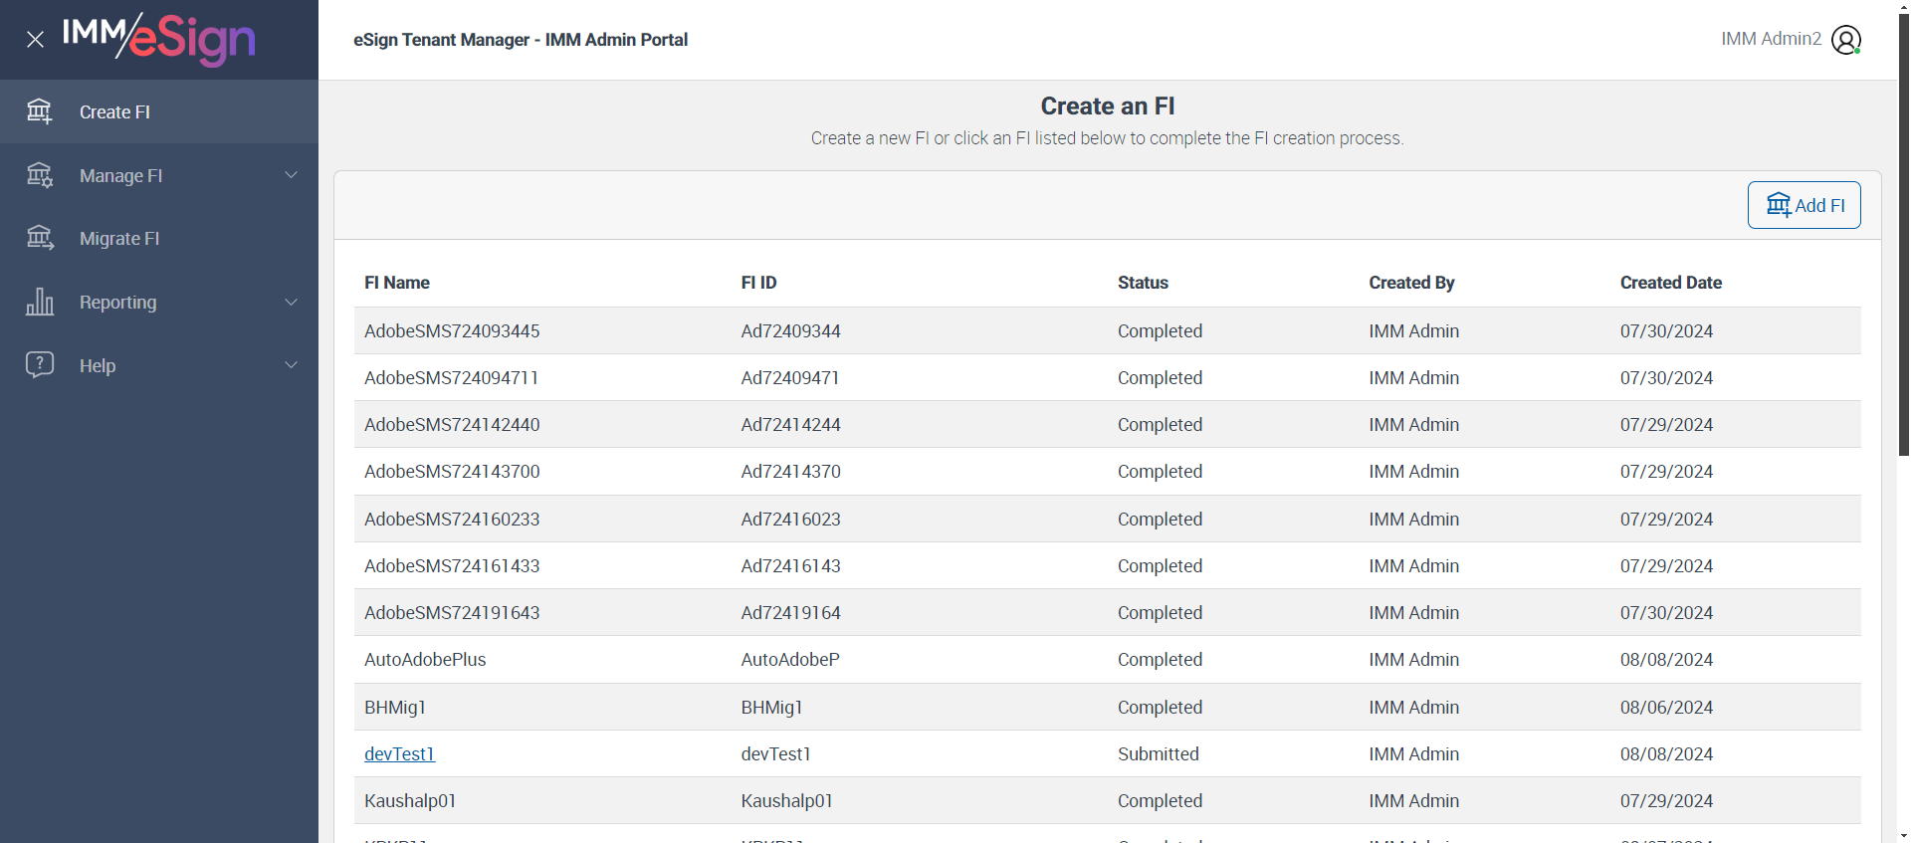Viewport: 1911px width, 843px height.
Task: Expand the Help submenu chevron
Action: 291,364
